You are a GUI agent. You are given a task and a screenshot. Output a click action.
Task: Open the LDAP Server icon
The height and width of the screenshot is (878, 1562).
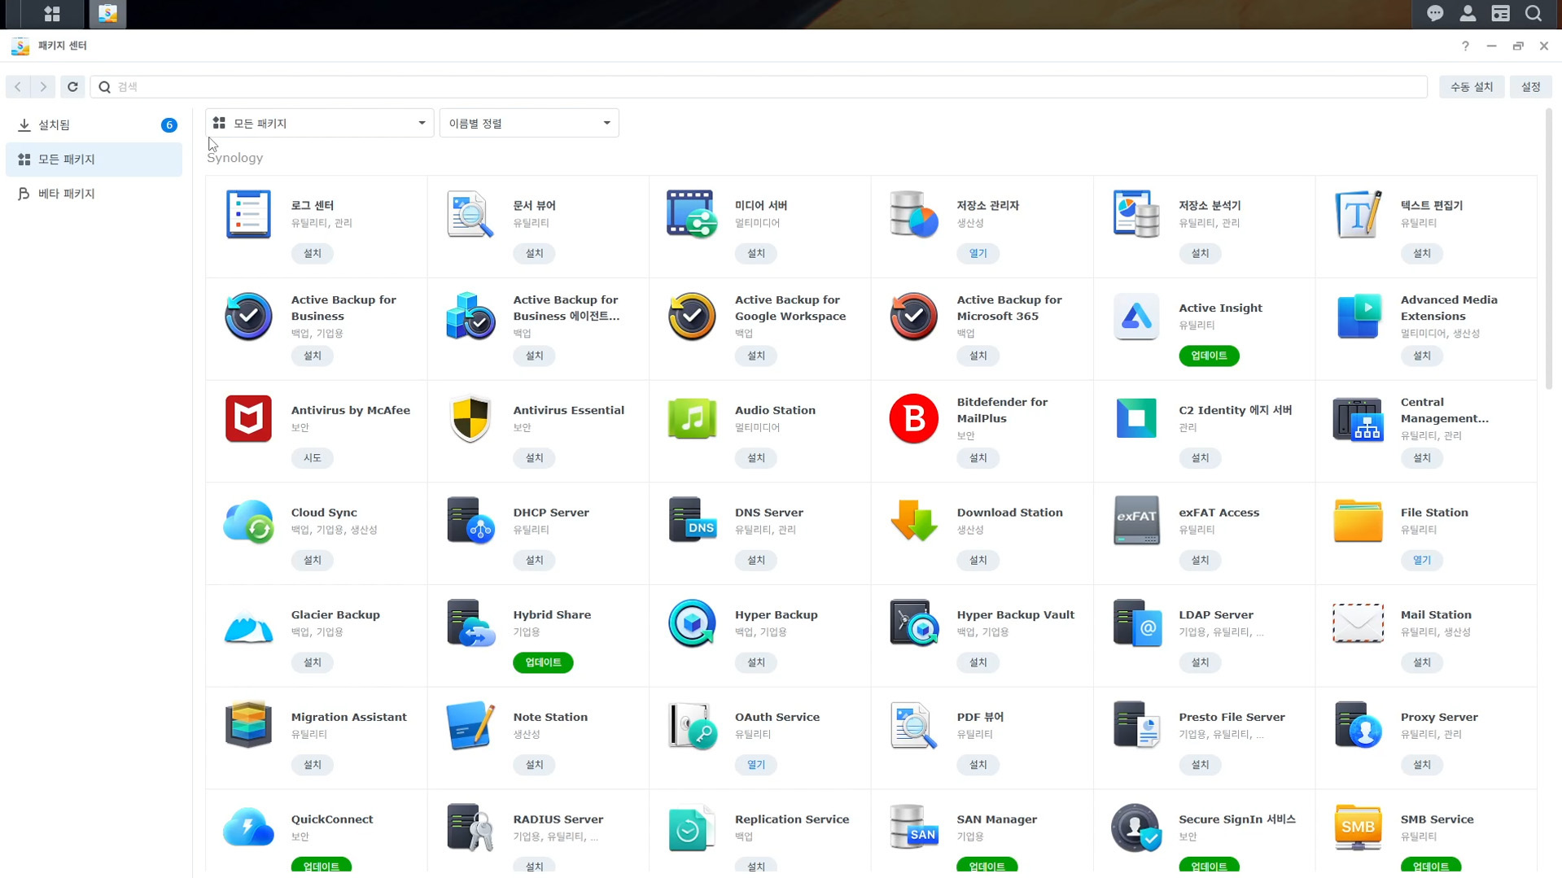[x=1135, y=623]
